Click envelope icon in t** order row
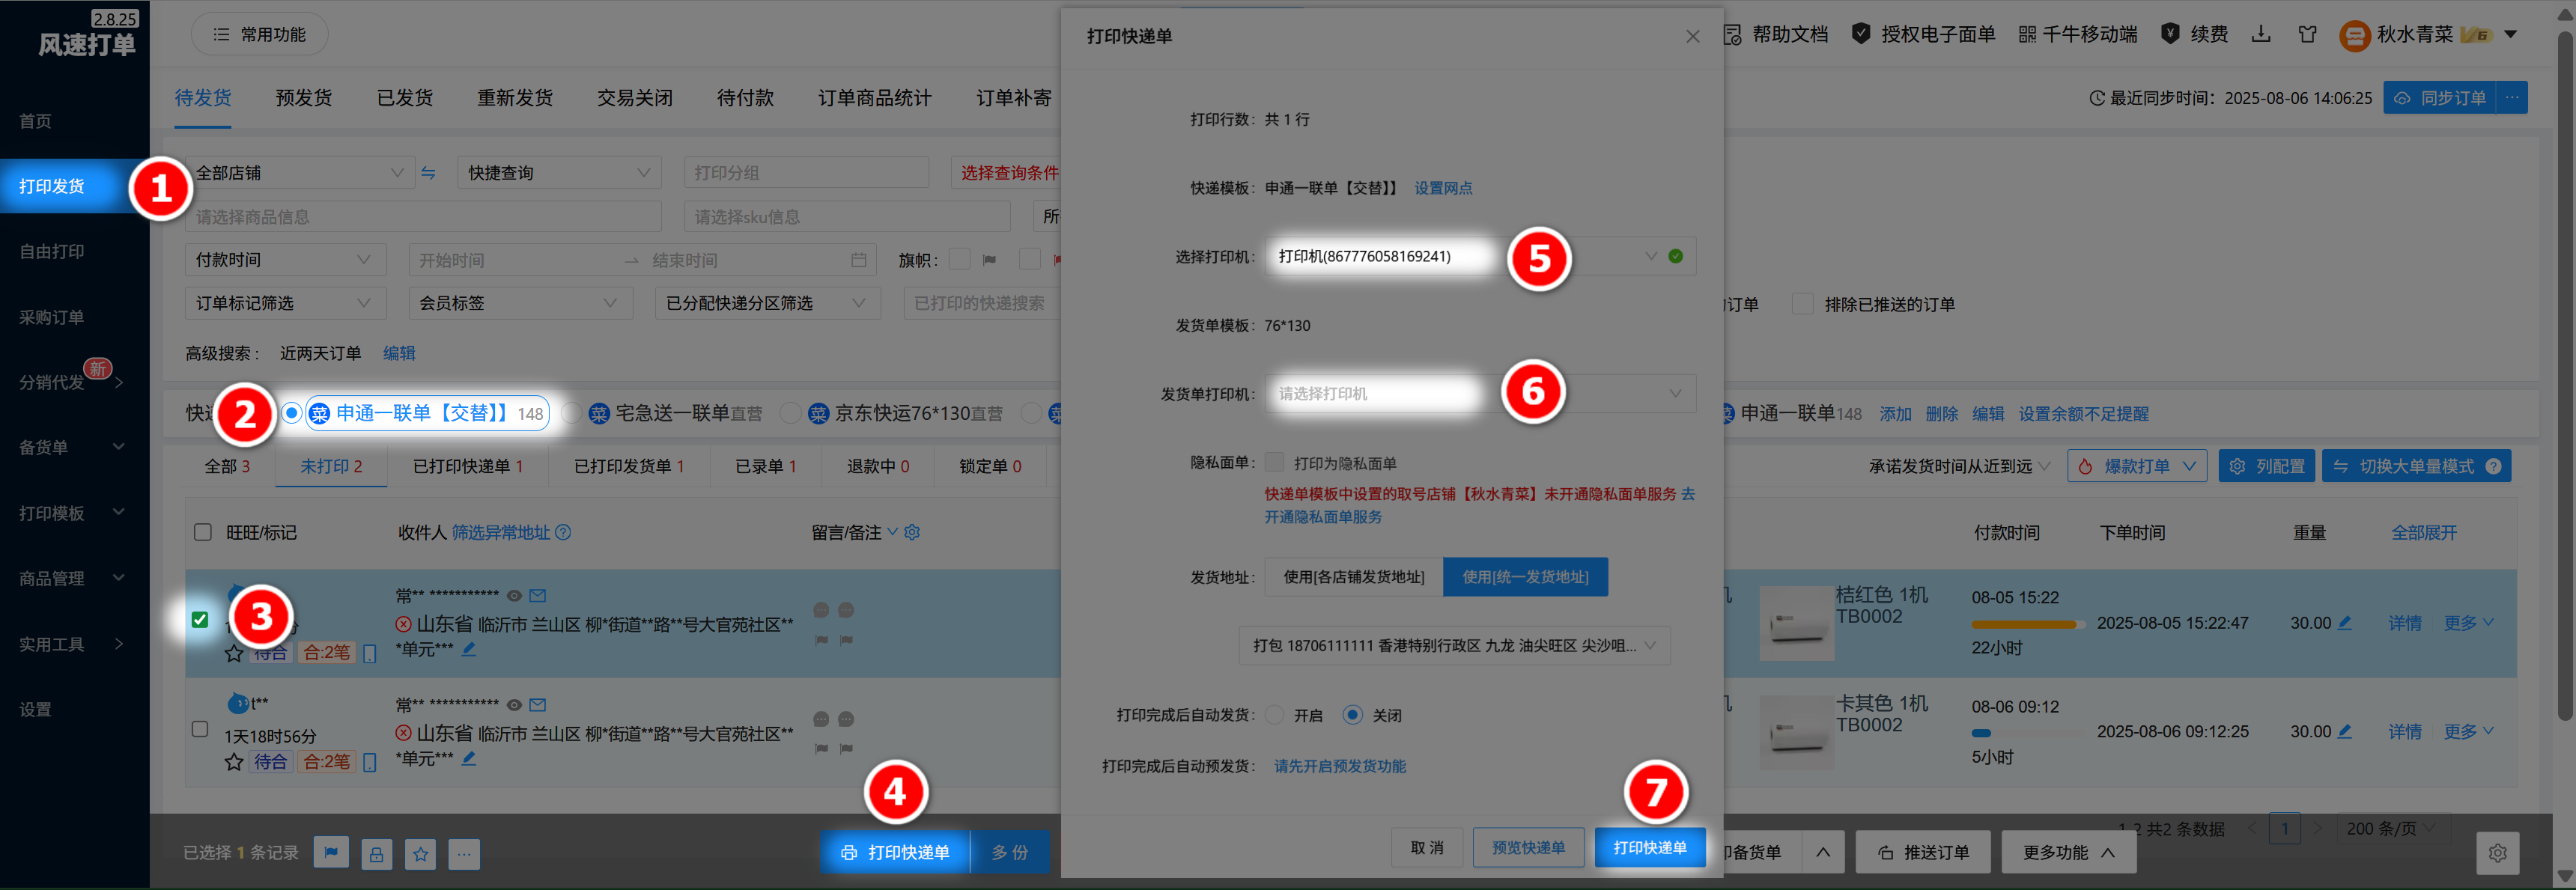The image size is (2576, 890). [x=538, y=705]
